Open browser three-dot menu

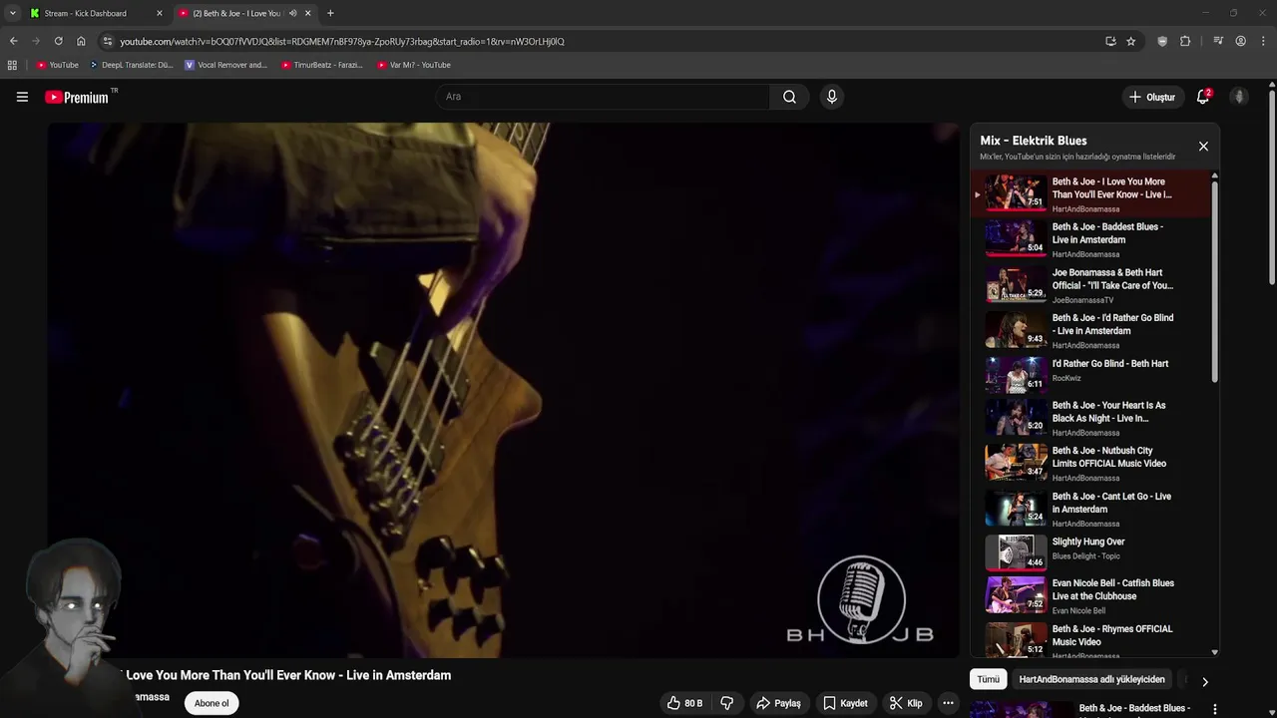pyautogui.click(x=1264, y=41)
